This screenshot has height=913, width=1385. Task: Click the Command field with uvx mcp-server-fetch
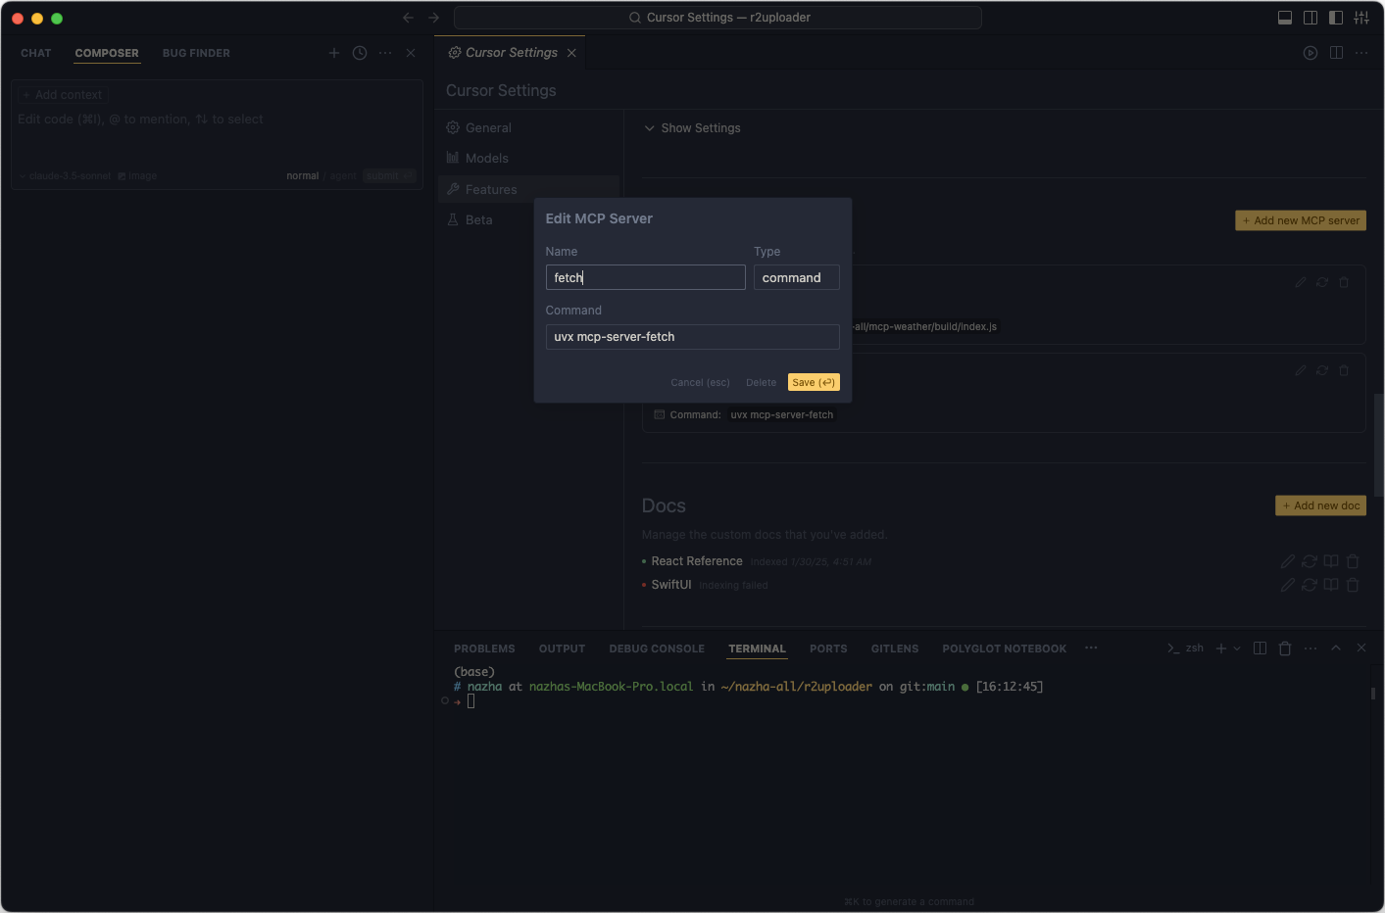[x=692, y=337]
